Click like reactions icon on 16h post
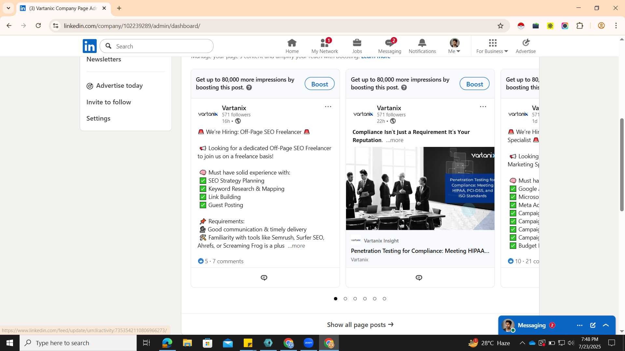625x351 pixels. (201, 261)
